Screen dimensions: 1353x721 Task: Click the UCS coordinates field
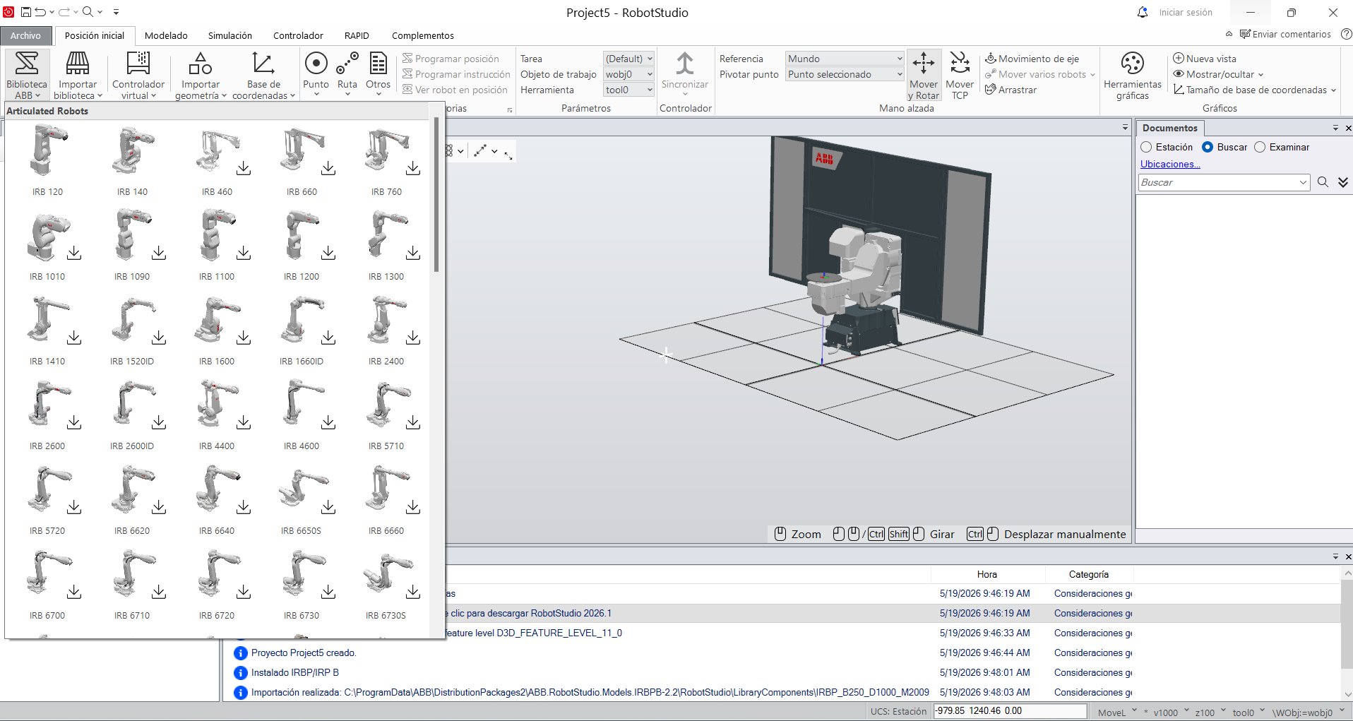(x=1010, y=711)
